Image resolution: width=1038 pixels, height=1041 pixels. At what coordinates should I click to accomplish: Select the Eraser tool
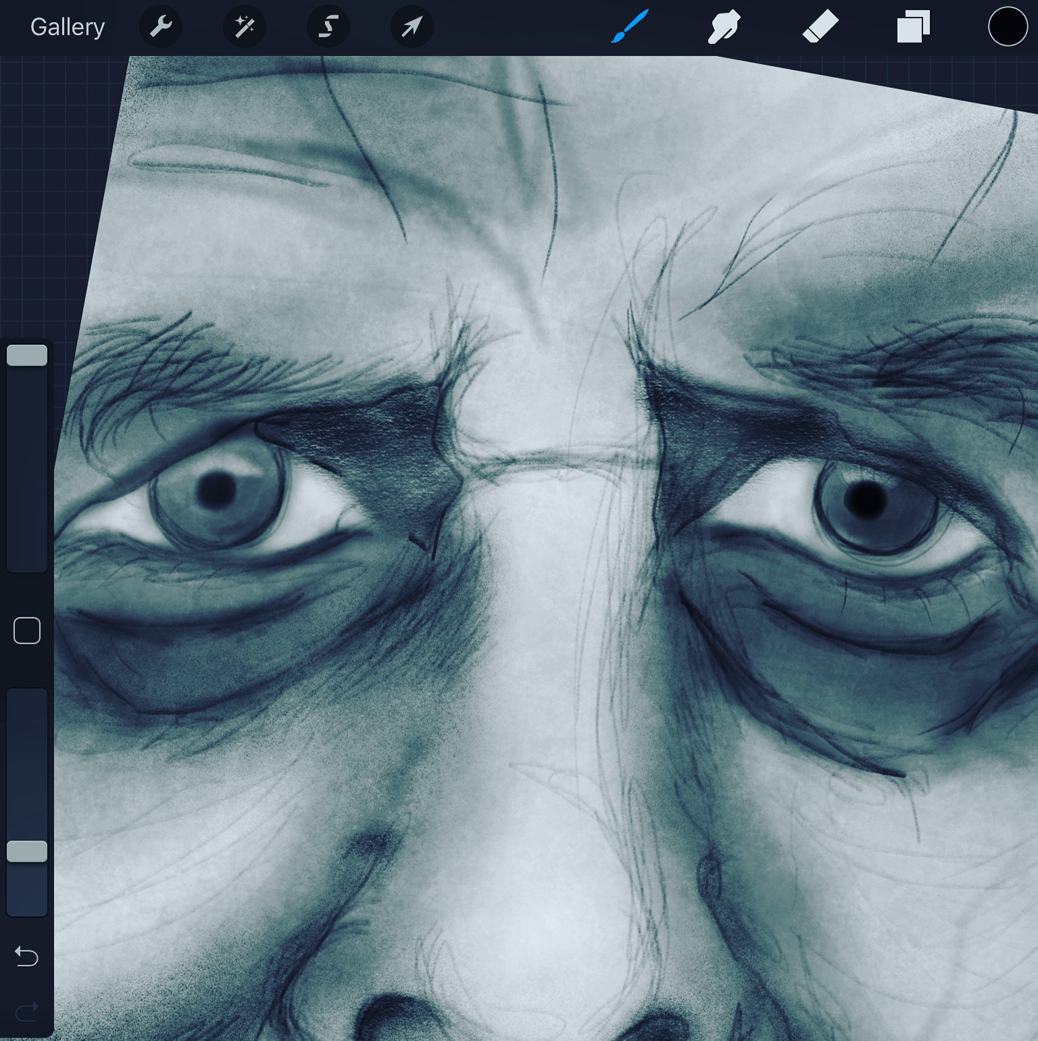pyautogui.click(x=820, y=28)
